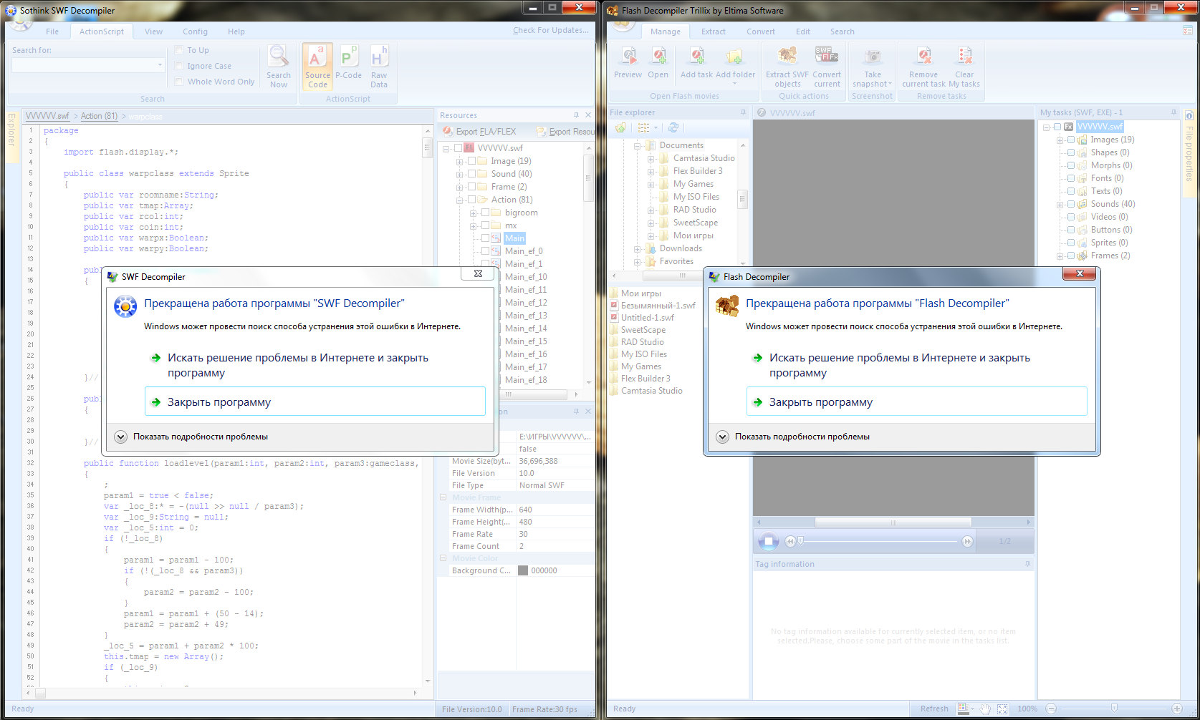The height and width of the screenshot is (720, 1200).
Task: Check the Sound (40) resource checkbox
Action: tap(471, 174)
